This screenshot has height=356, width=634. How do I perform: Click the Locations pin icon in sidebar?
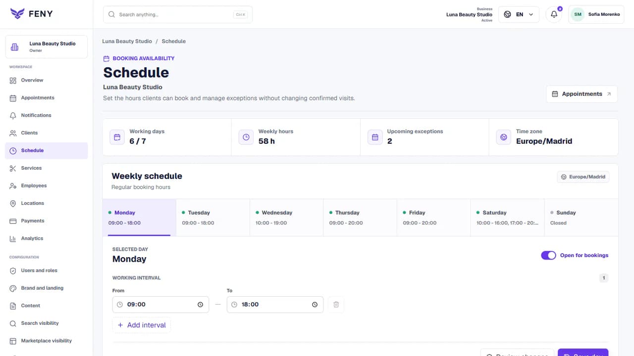point(13,203)
